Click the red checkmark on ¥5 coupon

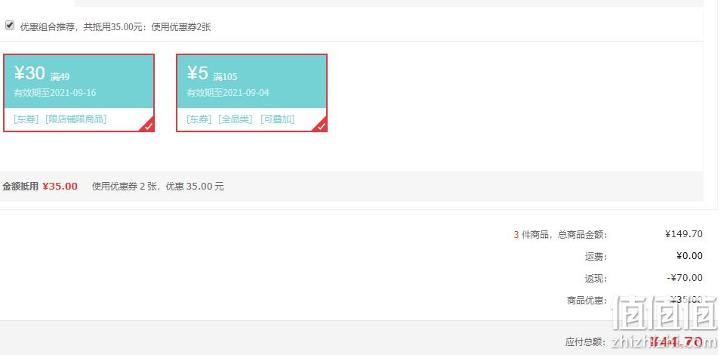(x=322, y=125)
